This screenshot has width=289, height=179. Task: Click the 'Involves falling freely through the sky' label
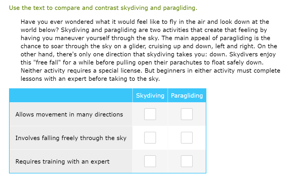coord(71,138)
